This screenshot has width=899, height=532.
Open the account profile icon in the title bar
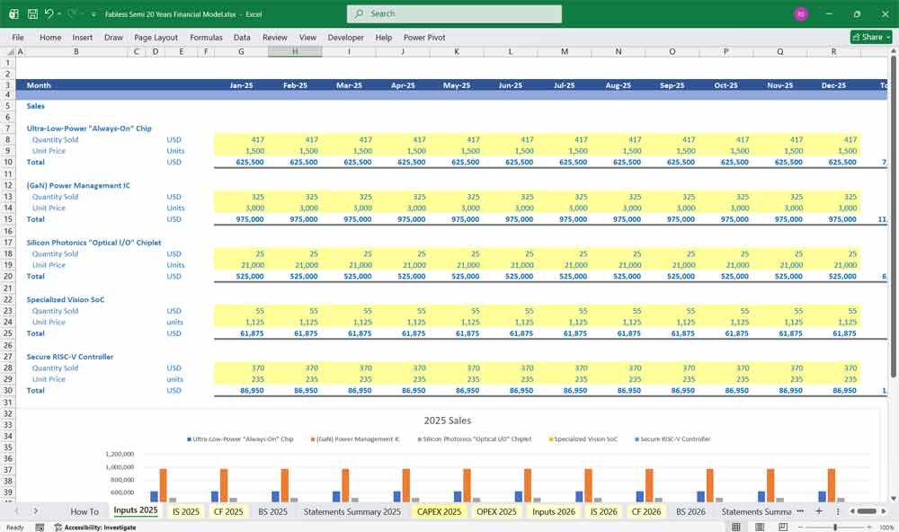[x=799, y=13]
